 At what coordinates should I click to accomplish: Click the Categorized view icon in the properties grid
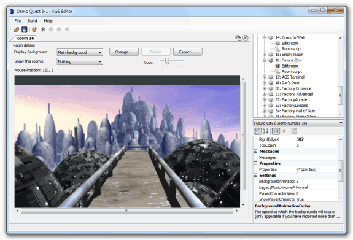(257, 131)
